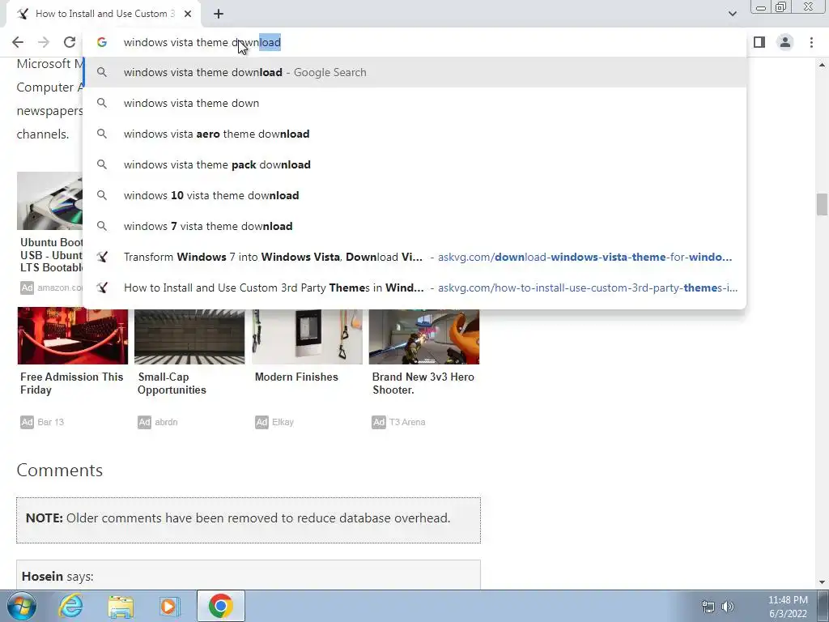Toggle the browser side panel
Viewport: 829px width, 622px height.
pos(759,42)
